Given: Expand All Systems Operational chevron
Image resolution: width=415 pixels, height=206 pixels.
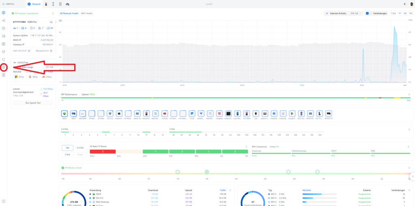Looking at the screenshot, I should [x=53, y=13].
